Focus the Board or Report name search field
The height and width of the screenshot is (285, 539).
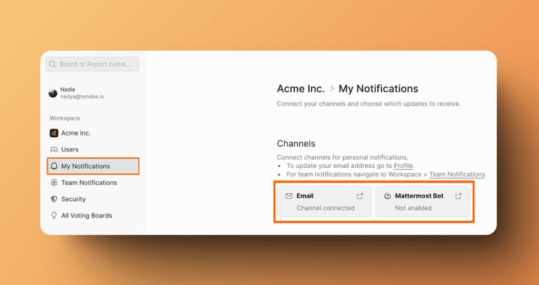click(95, 64)
